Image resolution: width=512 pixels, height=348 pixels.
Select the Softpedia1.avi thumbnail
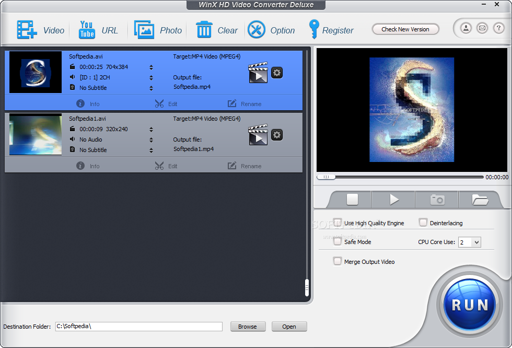coord(36,134)
